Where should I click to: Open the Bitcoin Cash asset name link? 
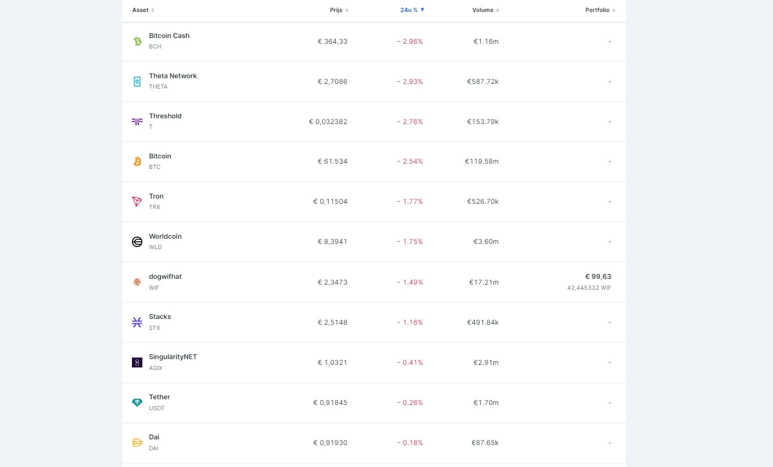169,36
